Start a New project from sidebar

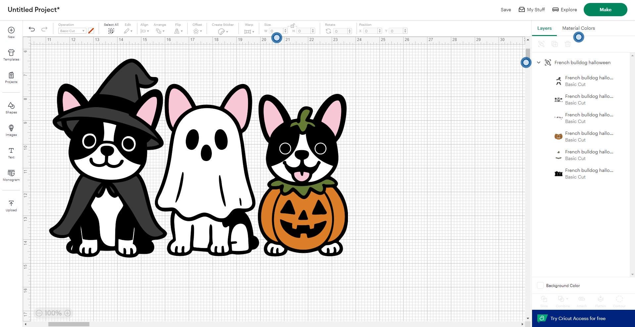click(11, 32)
